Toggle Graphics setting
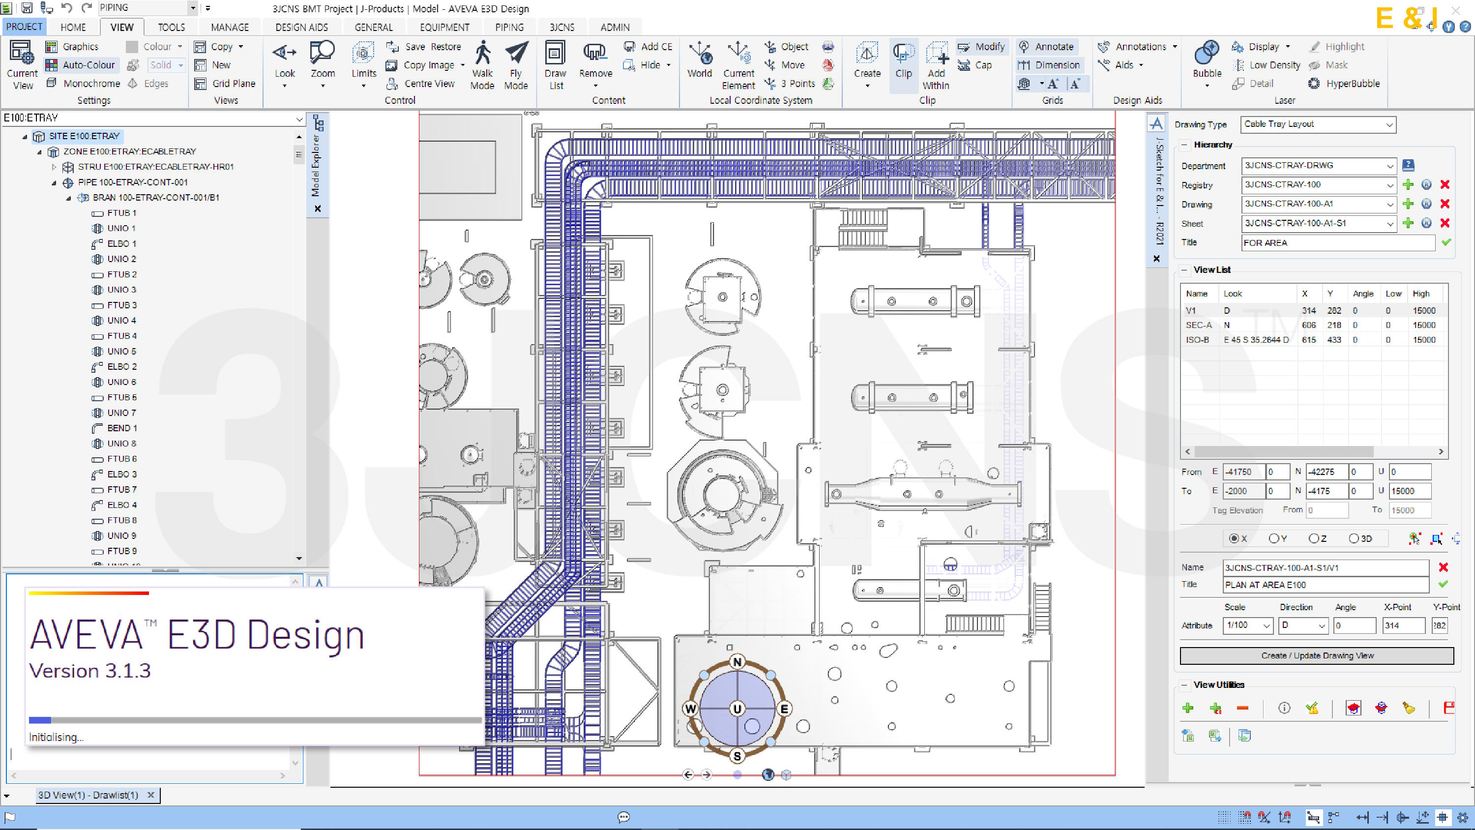The image size is (1475, 830). 72,46
